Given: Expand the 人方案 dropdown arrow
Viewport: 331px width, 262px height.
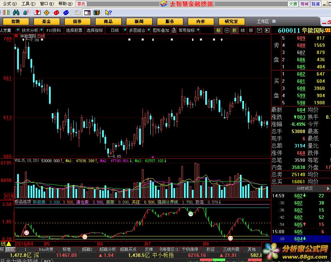Looking at the screenshot, I should 17,30.
